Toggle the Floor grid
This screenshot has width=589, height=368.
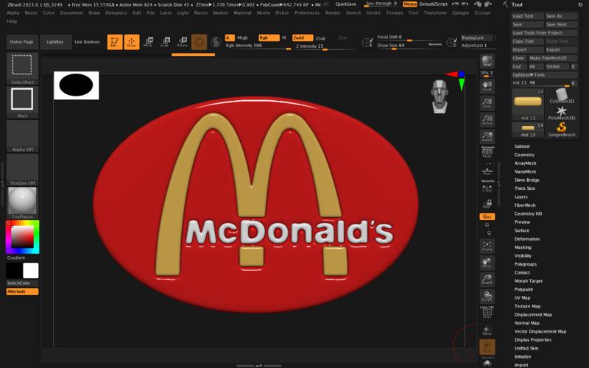[487, 171]
